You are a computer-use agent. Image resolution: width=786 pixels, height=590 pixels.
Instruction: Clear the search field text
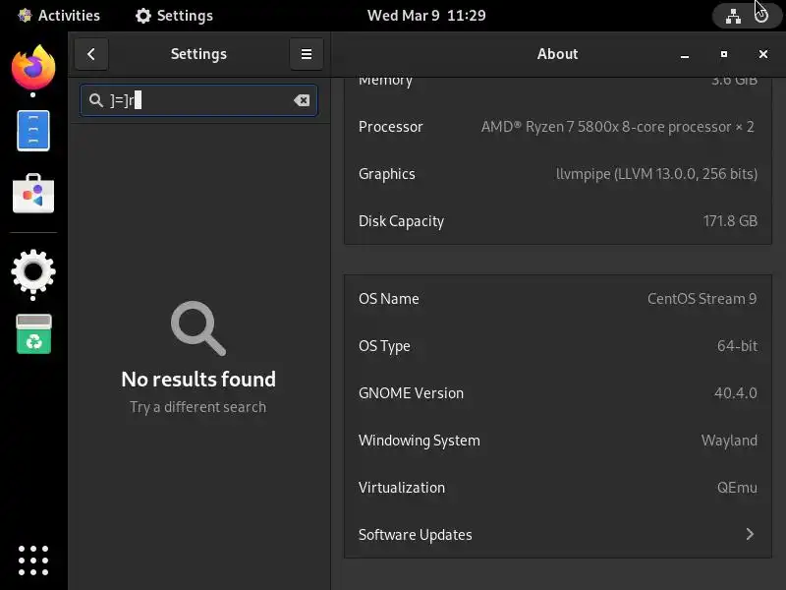click(x=302, y=100)
